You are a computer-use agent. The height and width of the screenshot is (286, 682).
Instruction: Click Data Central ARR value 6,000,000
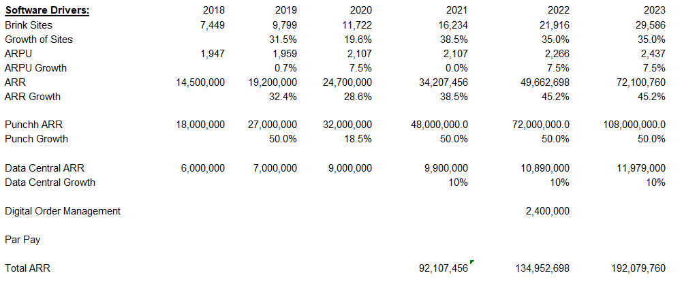pyautogui.click(x=203, y=168)
